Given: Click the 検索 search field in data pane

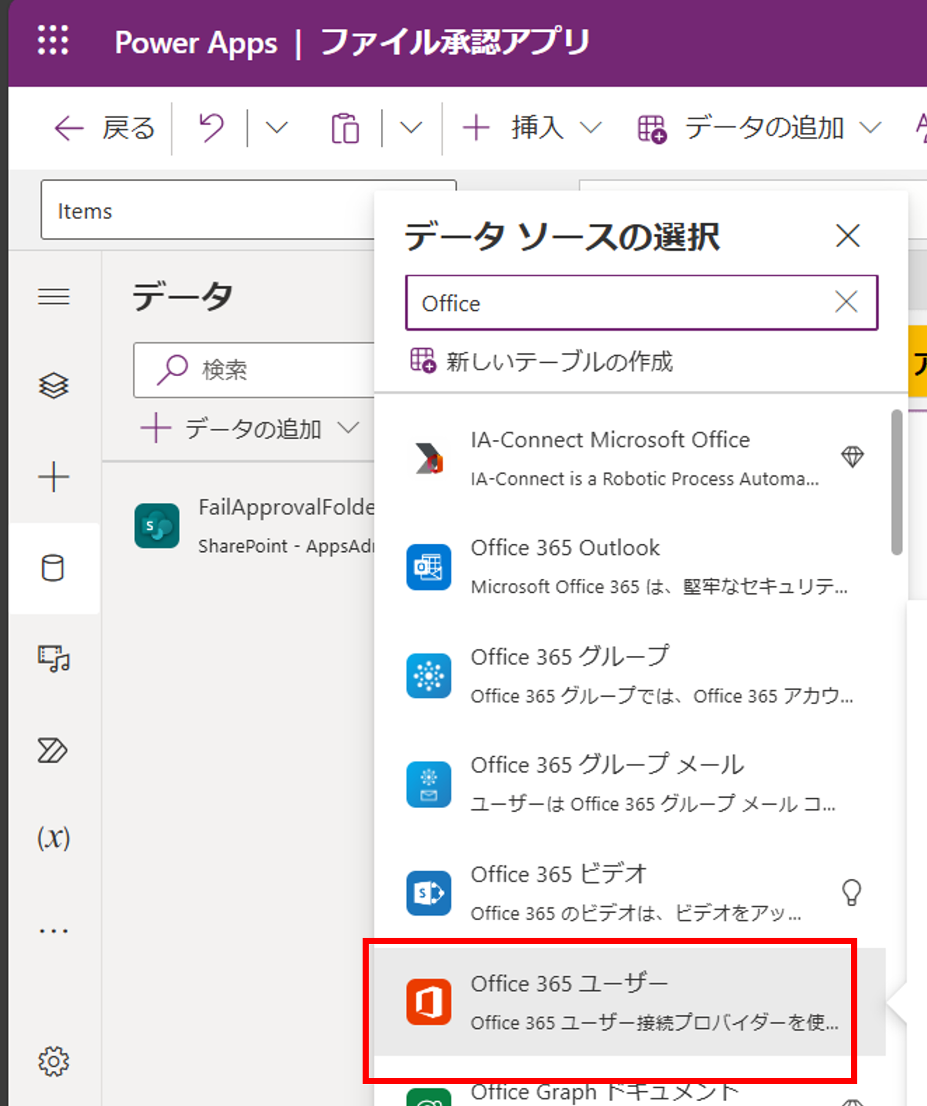Looking at the screenshot, I should coord(254,370).
